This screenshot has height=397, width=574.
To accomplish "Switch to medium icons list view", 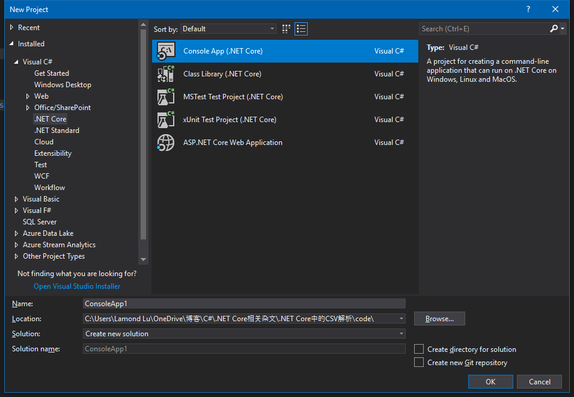I will 301,29.
